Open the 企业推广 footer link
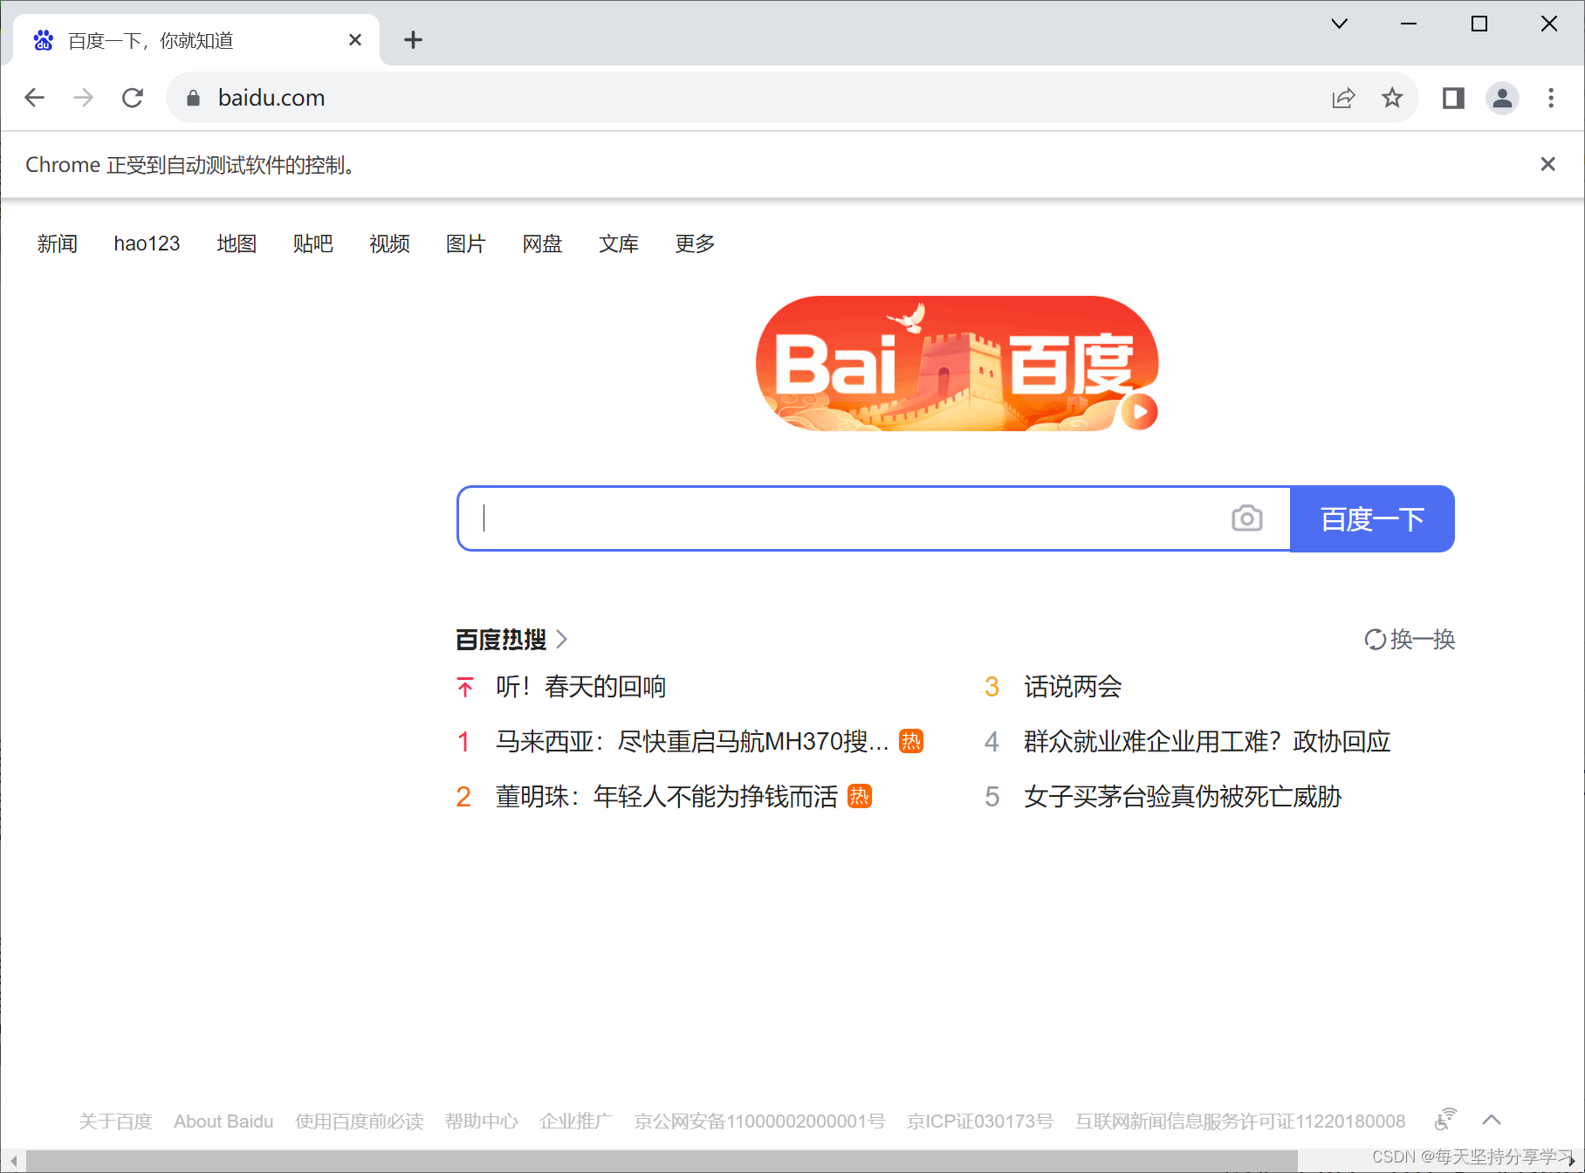Image resolution: width=1585 pixels, height=1173 pixels. point(576,1121)
